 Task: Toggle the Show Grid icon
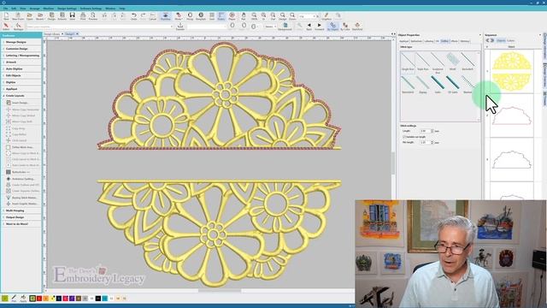pos(212,15)
